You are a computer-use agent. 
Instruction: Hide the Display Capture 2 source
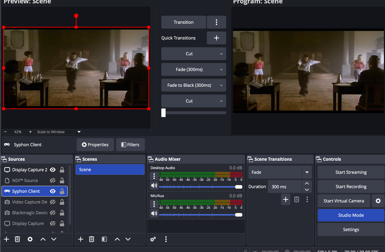coord(53,170)
